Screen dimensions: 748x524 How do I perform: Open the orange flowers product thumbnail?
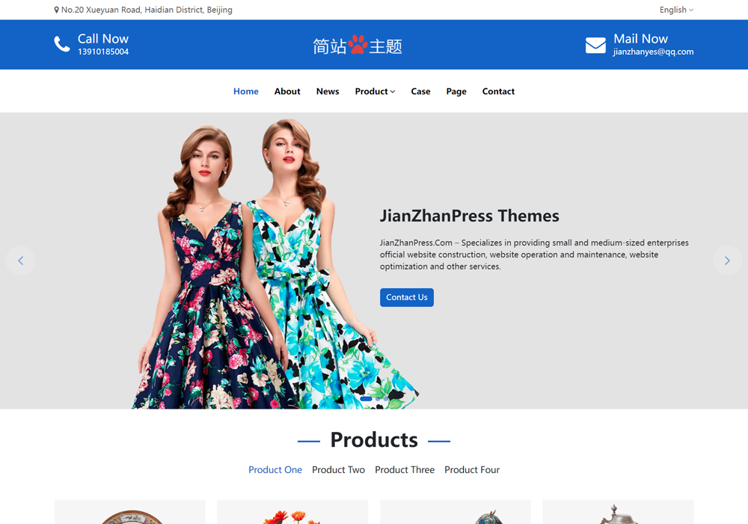click(292, 514)
